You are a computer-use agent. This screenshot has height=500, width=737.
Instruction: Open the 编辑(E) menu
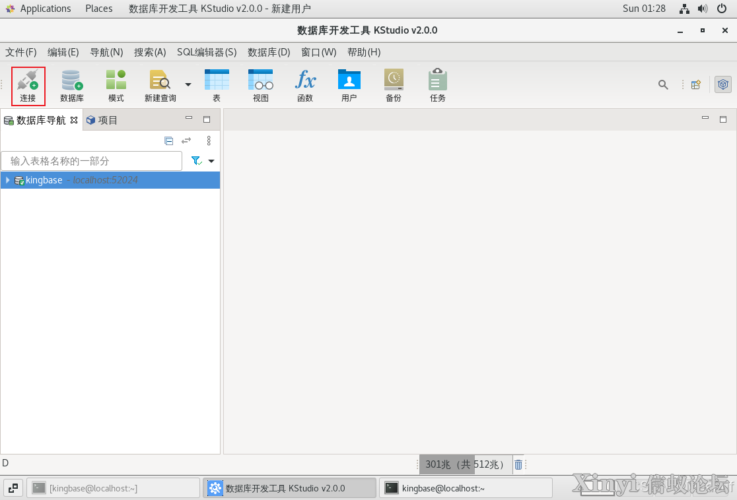pos(63,52)
